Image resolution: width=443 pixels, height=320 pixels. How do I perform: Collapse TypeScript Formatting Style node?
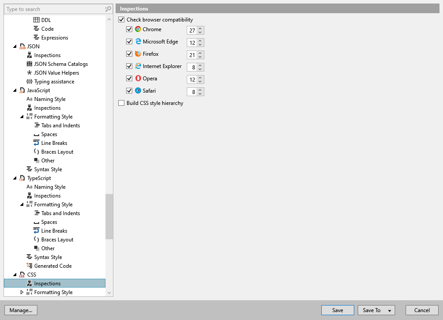pyautogui.click(x=22, y=204)
